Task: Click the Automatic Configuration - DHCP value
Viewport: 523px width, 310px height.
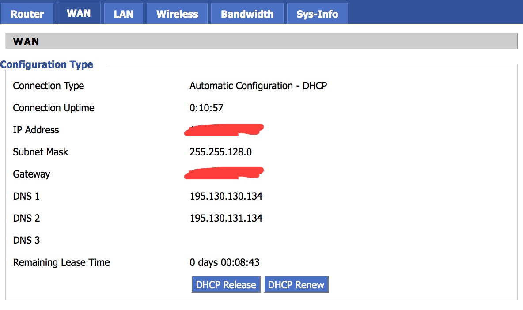Action: click(x=258, y=86)
